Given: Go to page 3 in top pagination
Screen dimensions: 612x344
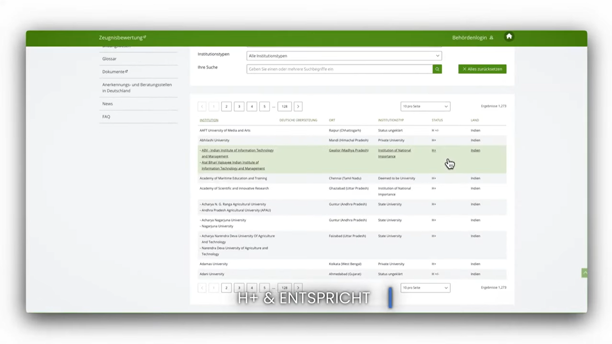Looking at the screenshot, I should pos(239,106).
